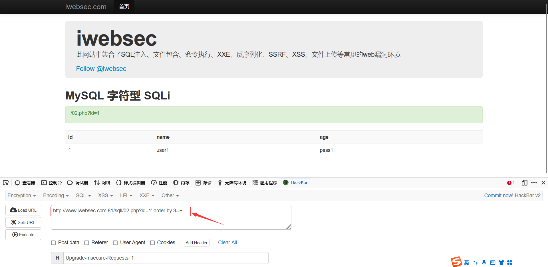548x267 pixels.
Task: Enable the Post data checkbox
Action: click(x=53, y=242)
